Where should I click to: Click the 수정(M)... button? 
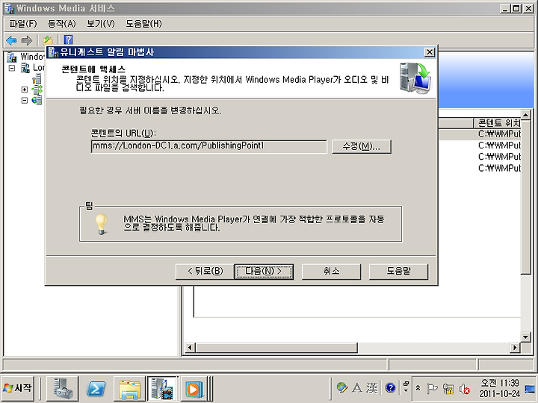point(362,147)
